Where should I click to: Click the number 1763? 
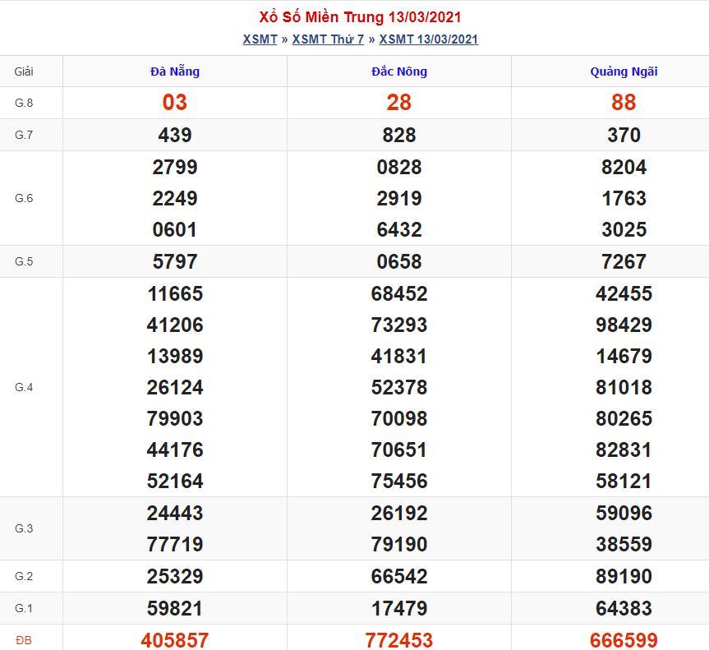pyautogui.click(x=624, y=198)
